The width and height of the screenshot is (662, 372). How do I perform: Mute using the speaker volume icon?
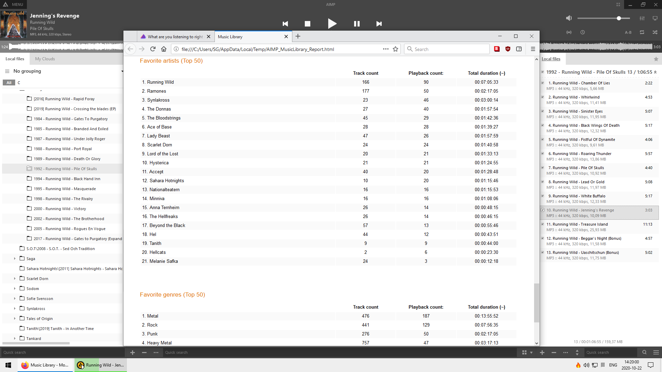point(569,18)
